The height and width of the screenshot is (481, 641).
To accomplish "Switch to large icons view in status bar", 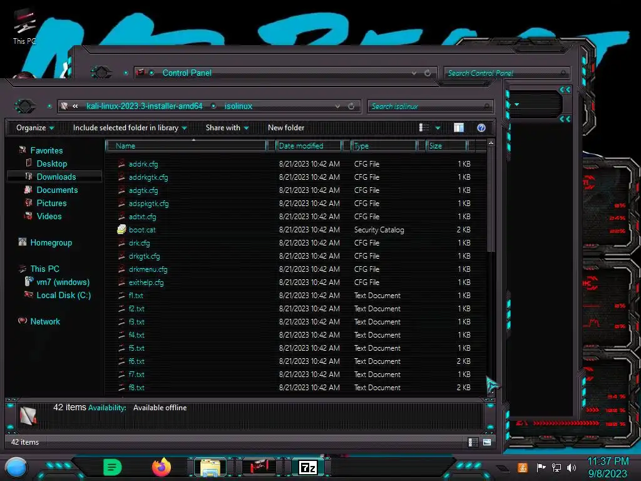I will [487, 442].
